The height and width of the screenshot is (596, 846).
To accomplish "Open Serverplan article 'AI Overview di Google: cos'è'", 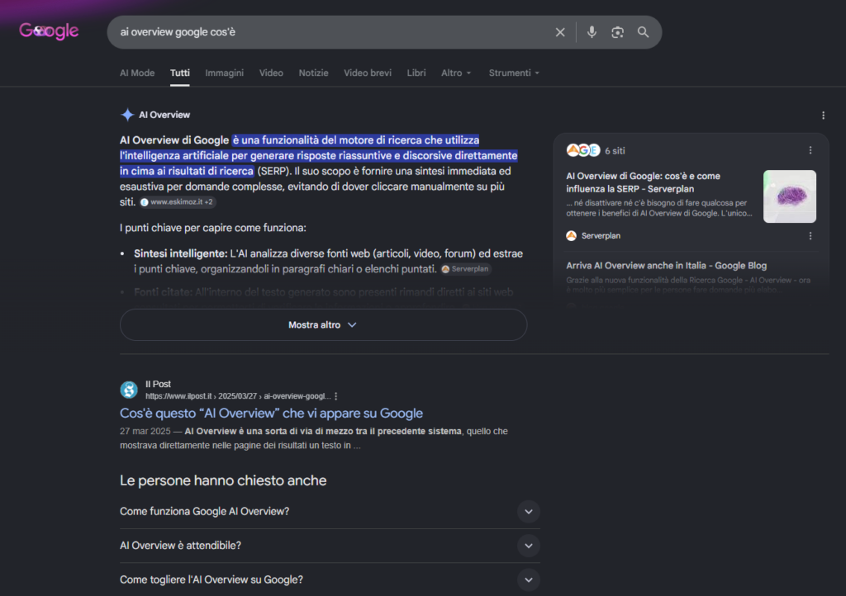I will [x=643, y=182].
